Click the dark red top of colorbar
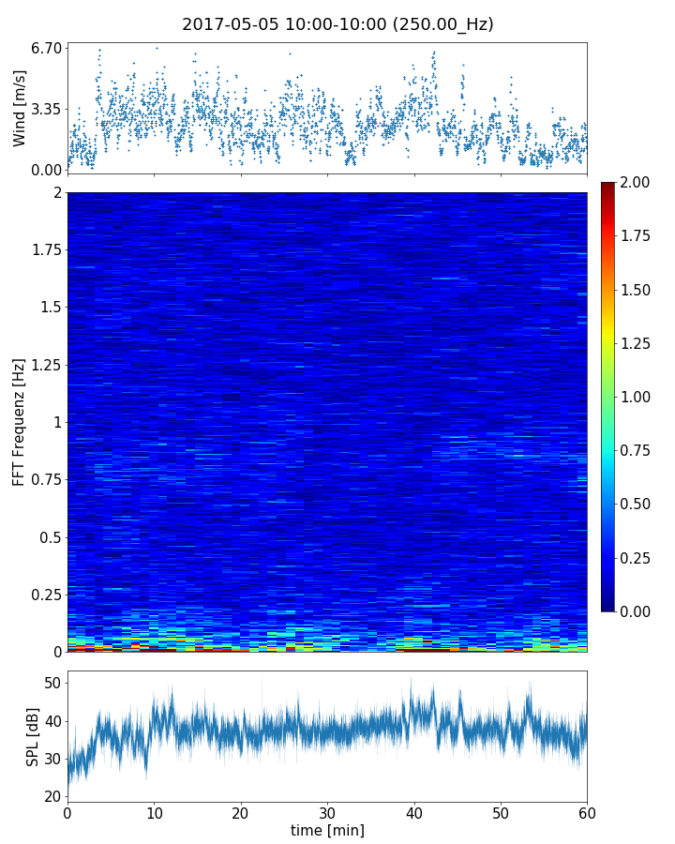 [608, 186]
